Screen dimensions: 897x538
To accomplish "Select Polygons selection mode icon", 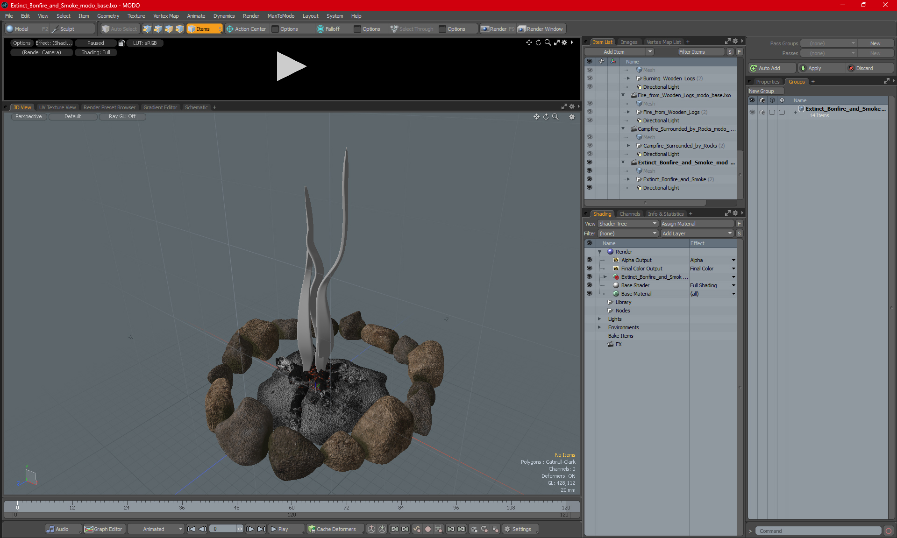I will [169, 29].
